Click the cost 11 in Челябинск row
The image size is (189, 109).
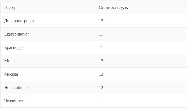tap(101, 101)
